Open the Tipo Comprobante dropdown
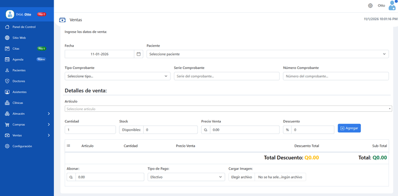The height and width of the screenshot is (196, 398). (117, 76)
